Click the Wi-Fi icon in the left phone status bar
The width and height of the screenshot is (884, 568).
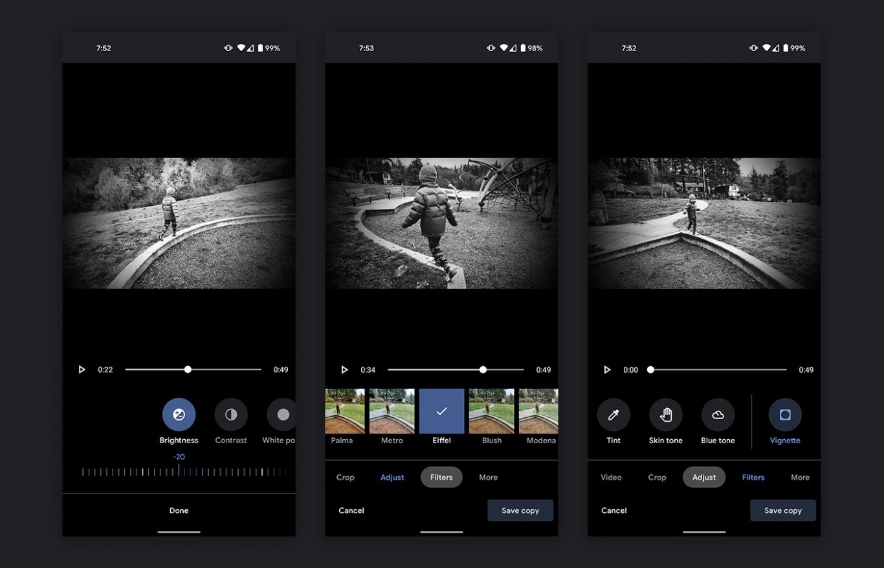(241, 48)
